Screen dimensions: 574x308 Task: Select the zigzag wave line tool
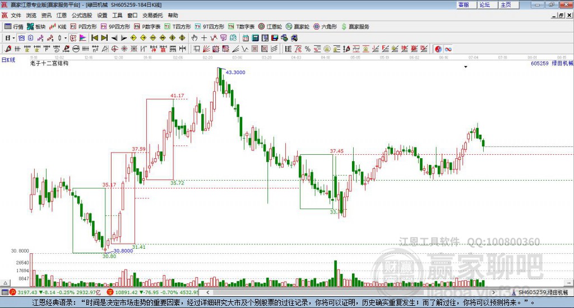coord(245,49)
